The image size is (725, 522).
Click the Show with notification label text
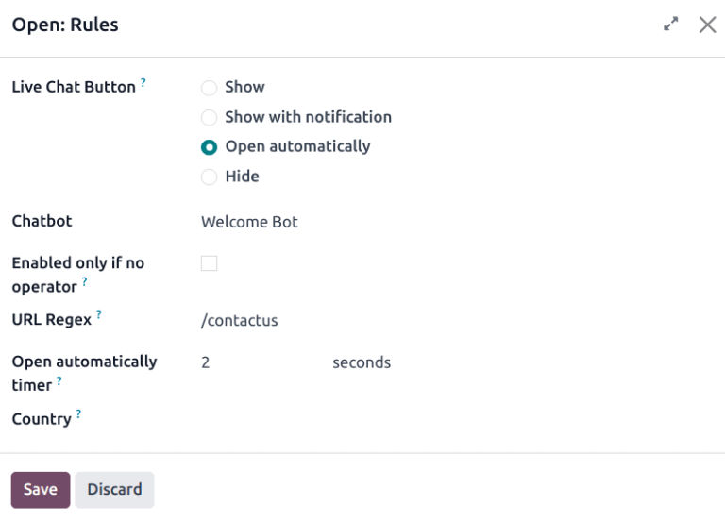coord(308,118)
